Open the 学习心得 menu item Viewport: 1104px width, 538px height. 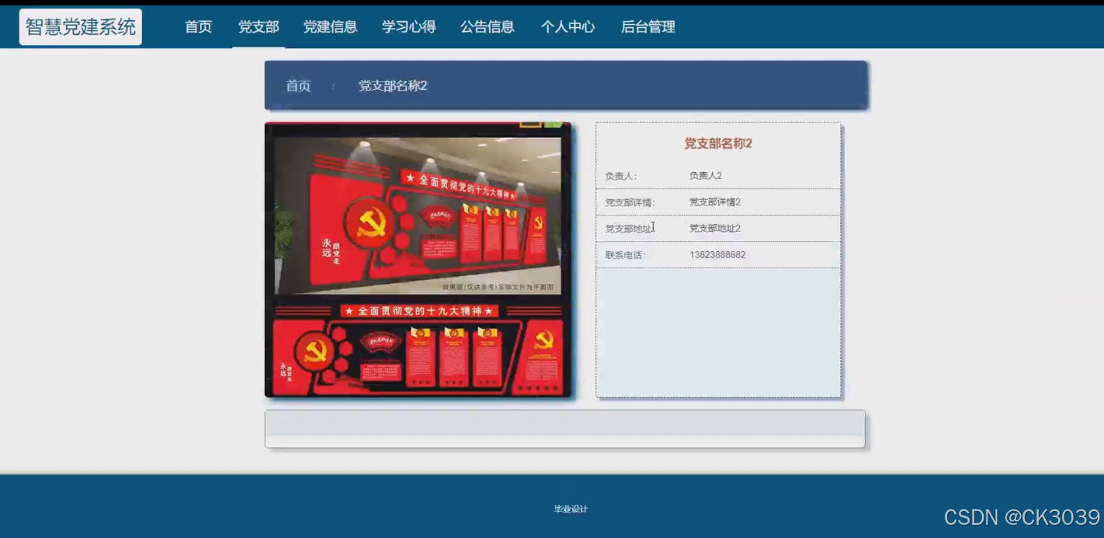[408, 27]
